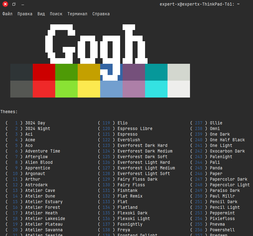This screenshot has width=253, height=236.
Task: Click the 'Astrodark' theme entry
Action: pyautogui.click(x=36, y=185)
